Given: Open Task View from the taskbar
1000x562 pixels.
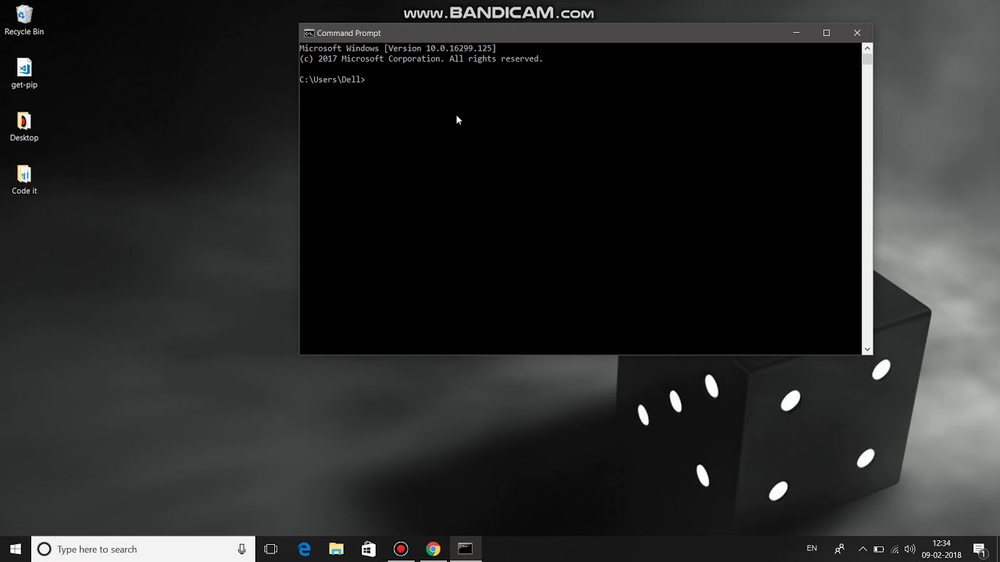Looking at the screenshot, I should 271,549.
